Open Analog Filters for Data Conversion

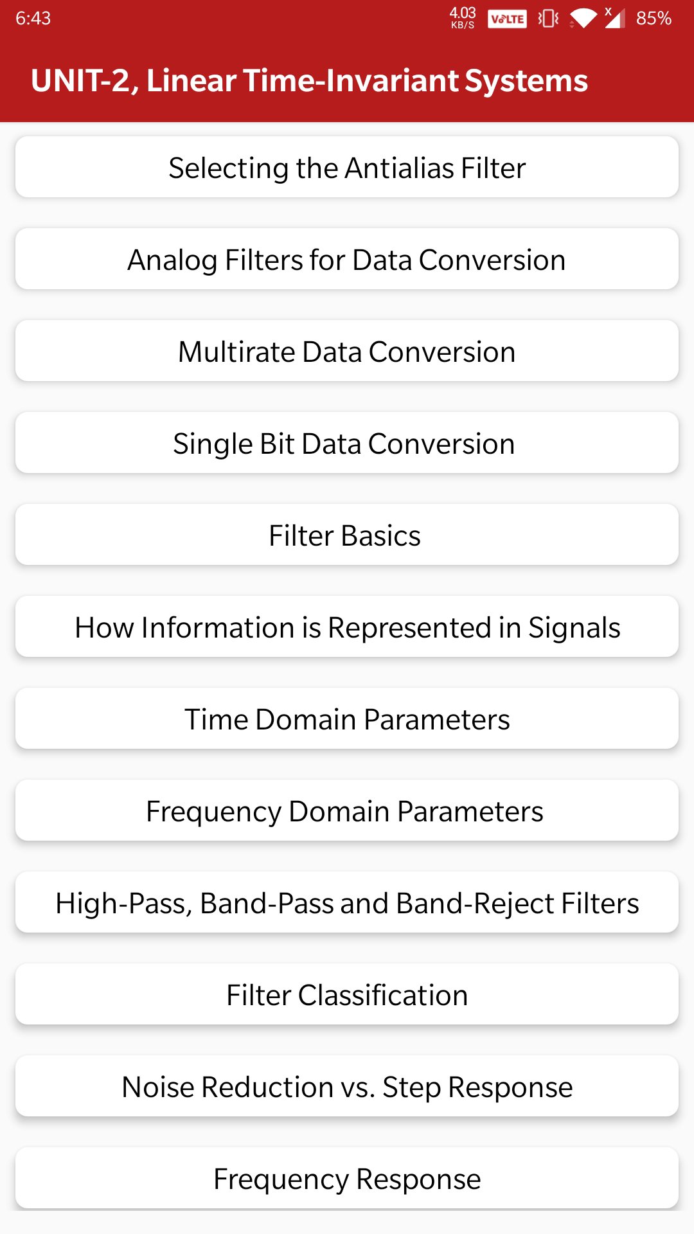pos(347,260)
